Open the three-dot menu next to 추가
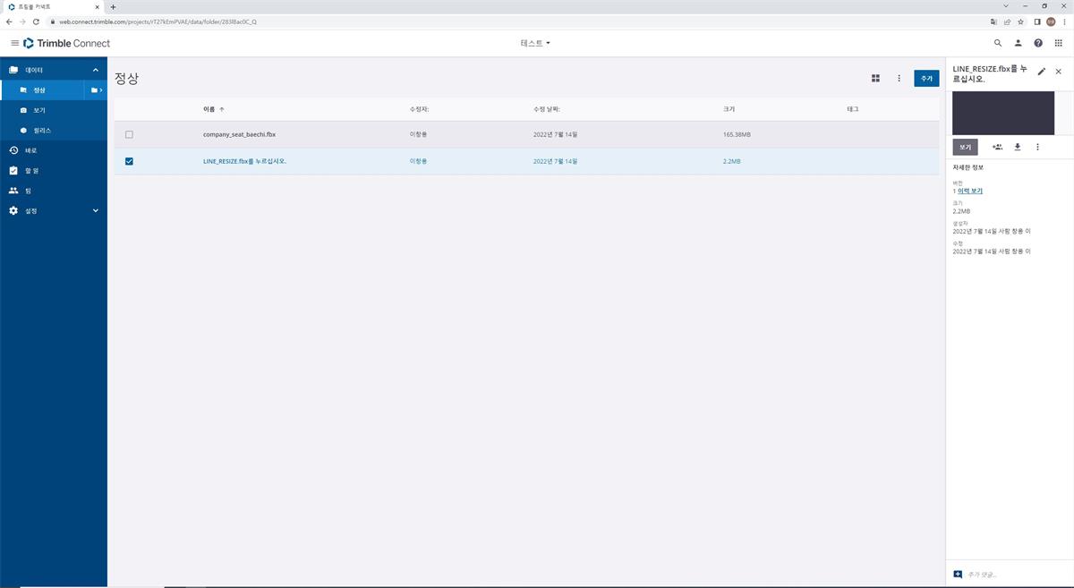 pyautogui.click(x=899, y=78)
